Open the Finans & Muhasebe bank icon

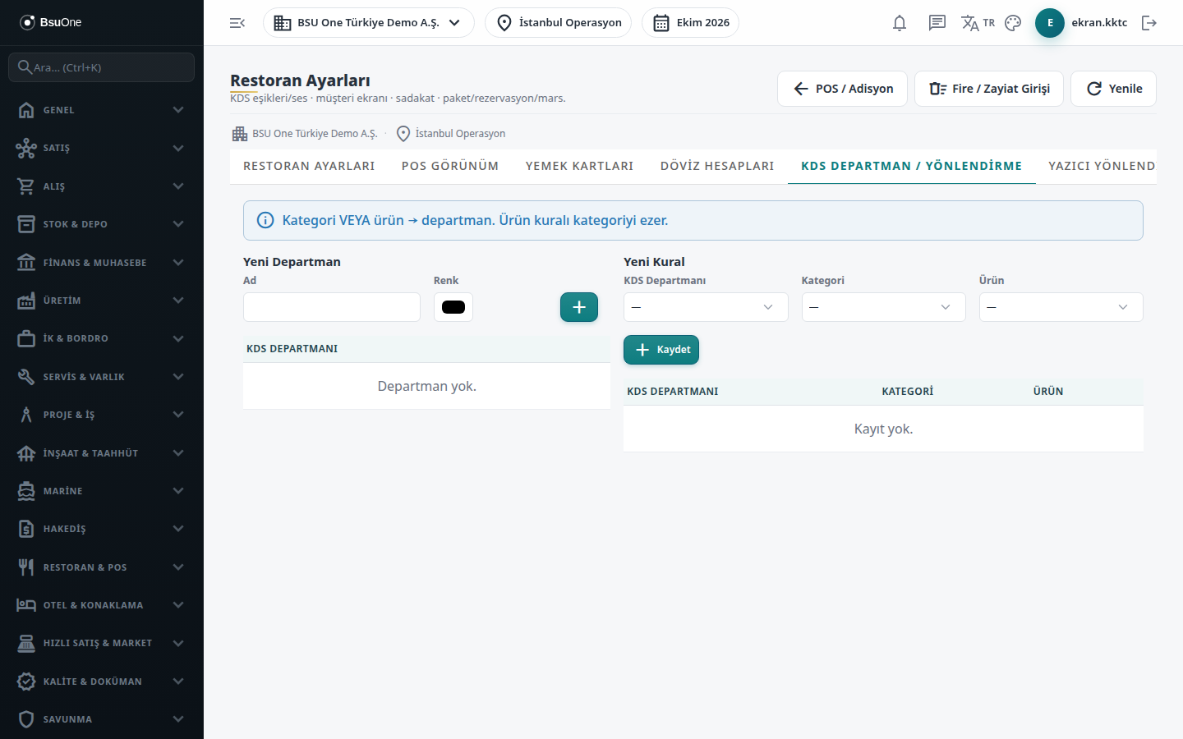26,263
